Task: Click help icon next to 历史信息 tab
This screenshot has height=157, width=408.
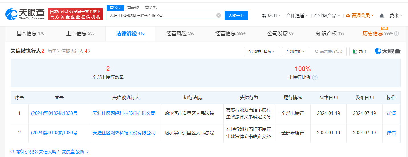Action: (396, 34)
